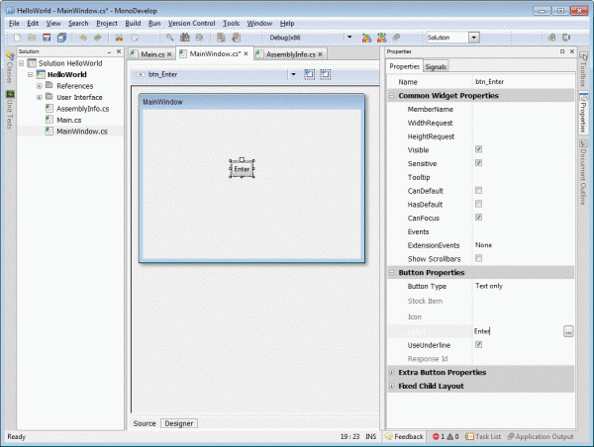Screen dimensions: 594x447
Task: Click the Feedback button
Action: (x=404, y=436)
